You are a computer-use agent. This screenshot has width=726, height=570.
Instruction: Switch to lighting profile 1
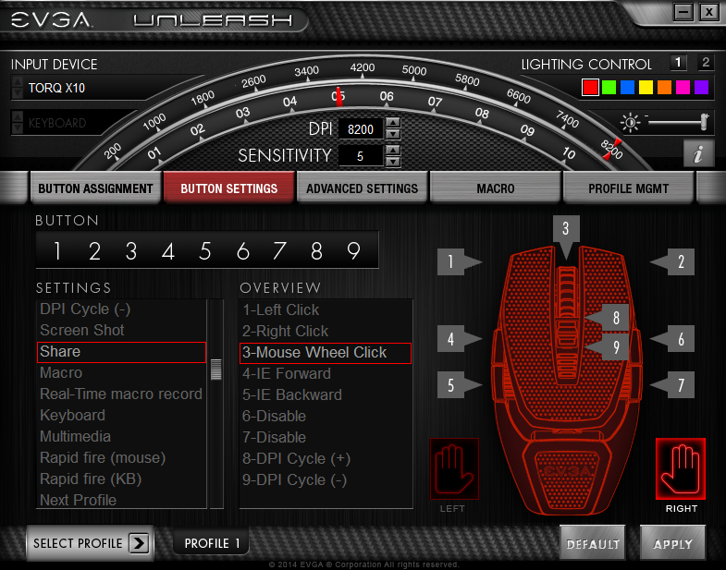coord(678,63)
